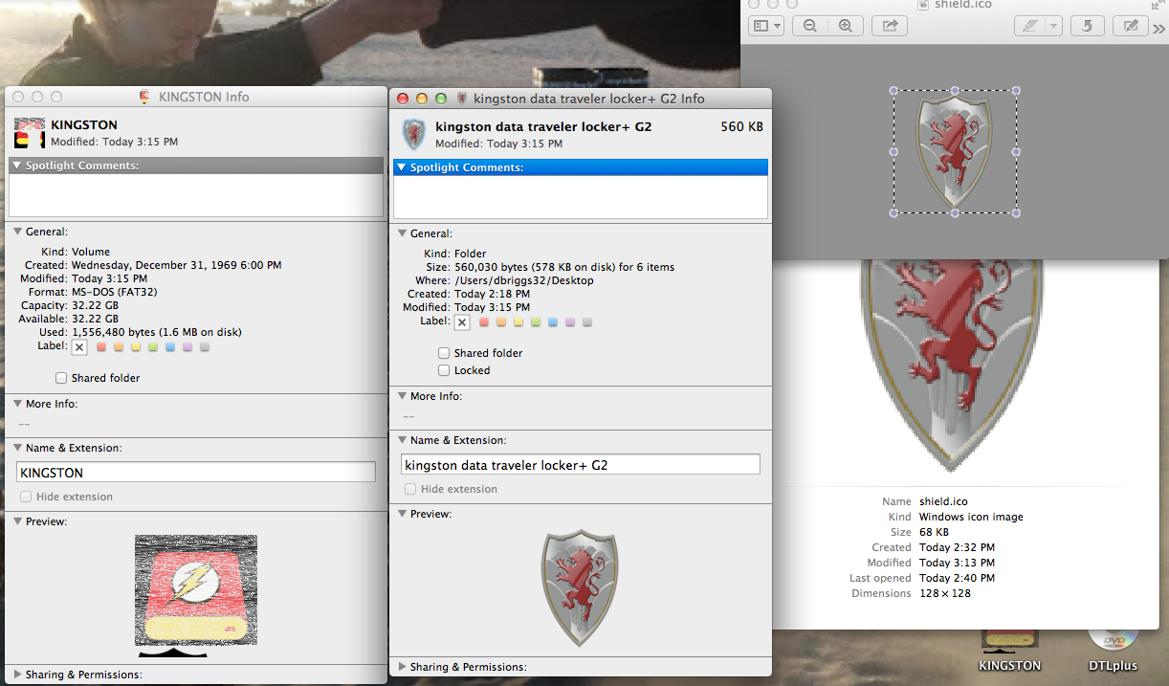Viewport: 1169px width, 686px height.
Task: Apply red label in KINGSTON Info
Action: tap(101, 347)
